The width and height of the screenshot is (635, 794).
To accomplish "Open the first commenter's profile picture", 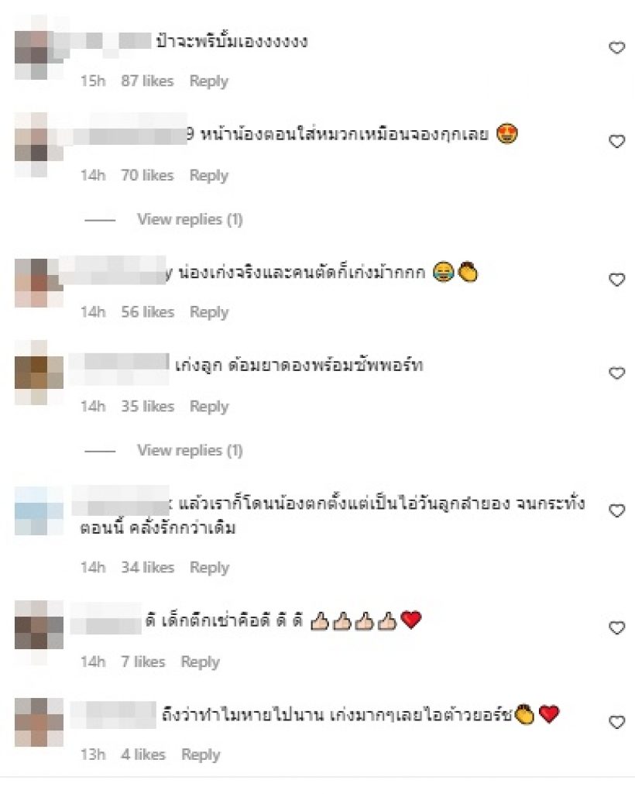I will pos(39,47).
